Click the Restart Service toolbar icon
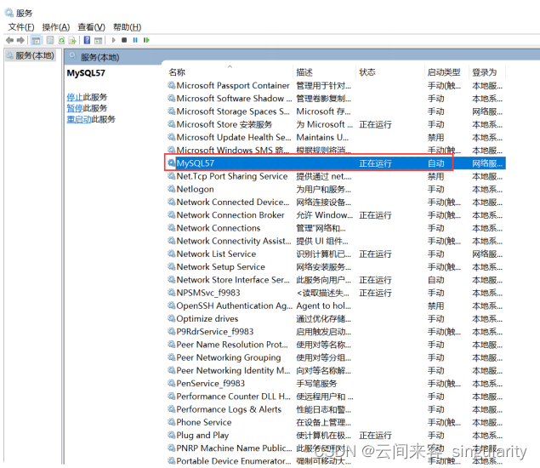The image size is (540, 468). coord(146,40)
